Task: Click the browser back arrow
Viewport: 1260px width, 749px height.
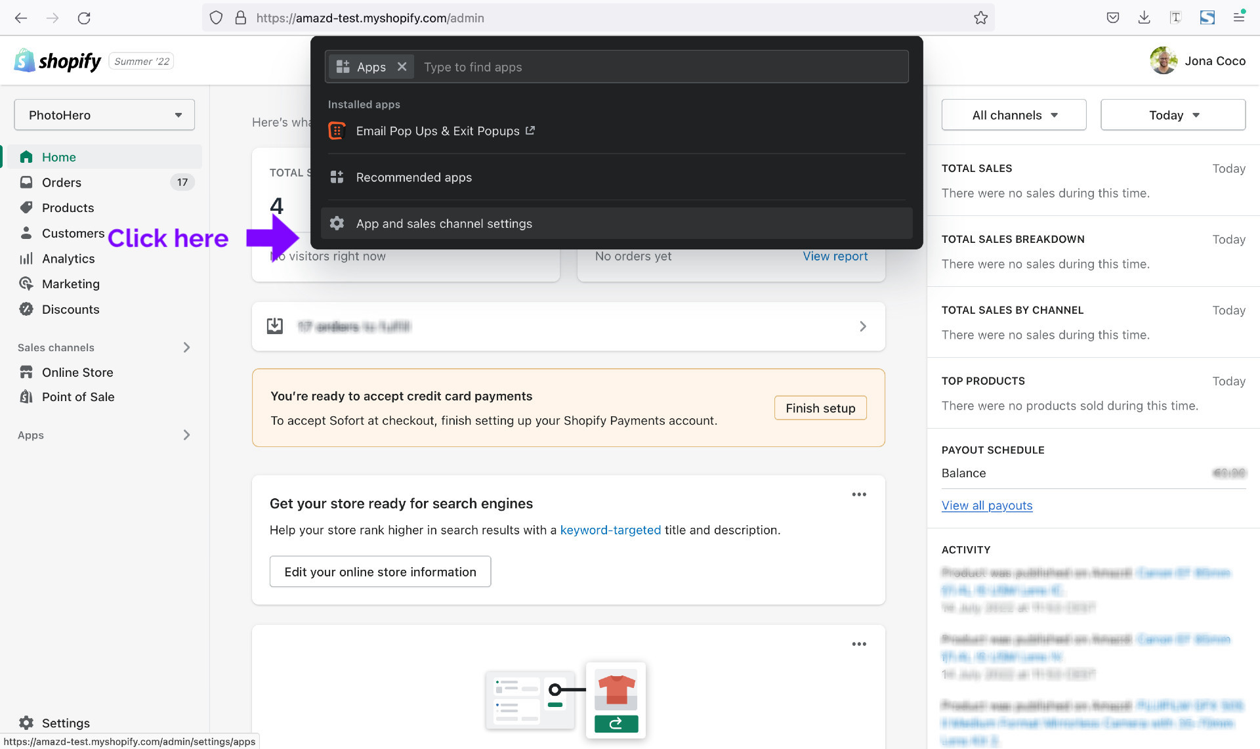Action: pyautogui.click(x=21, y=18)
